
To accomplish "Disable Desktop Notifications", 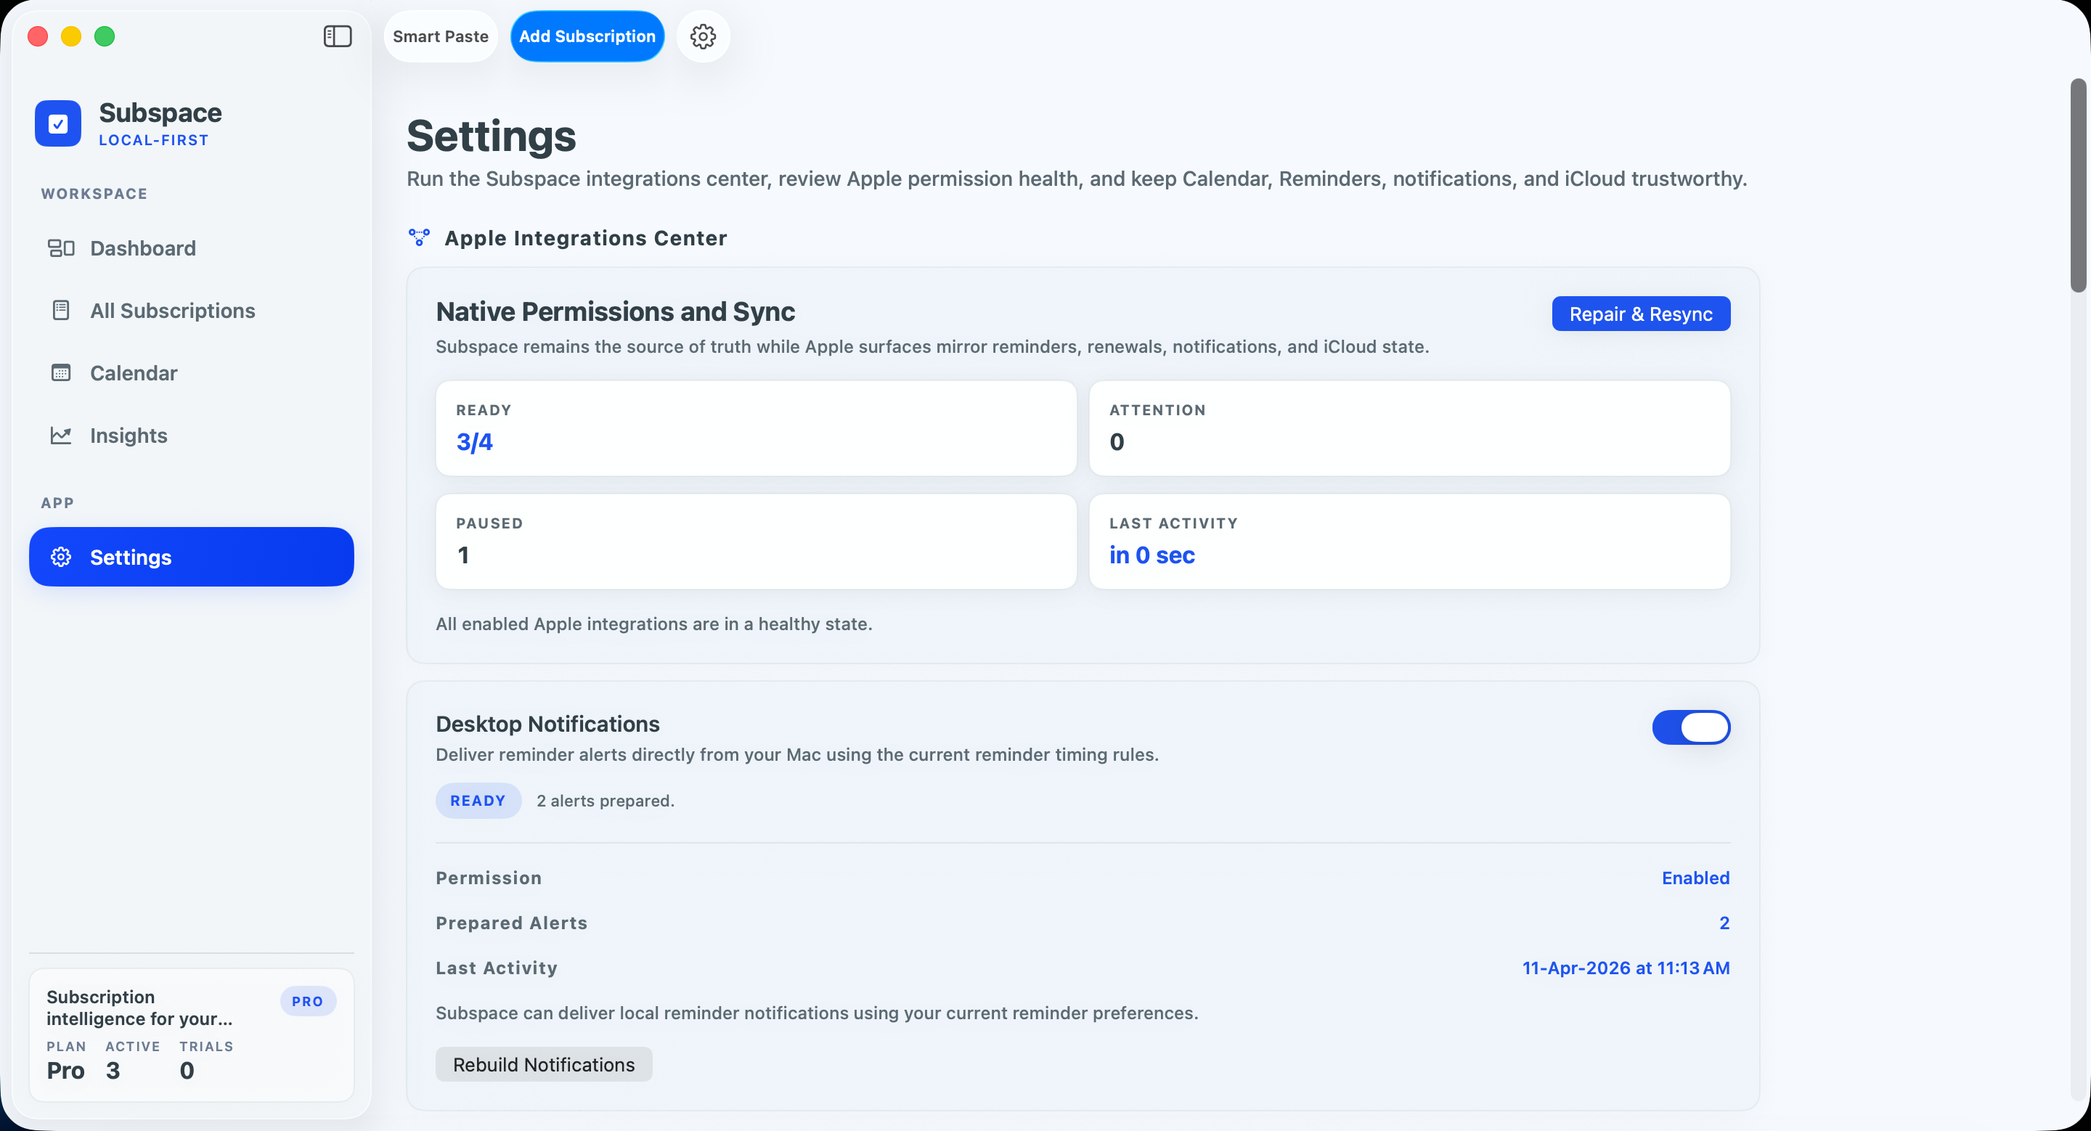I will click(x=1691, y=728).
